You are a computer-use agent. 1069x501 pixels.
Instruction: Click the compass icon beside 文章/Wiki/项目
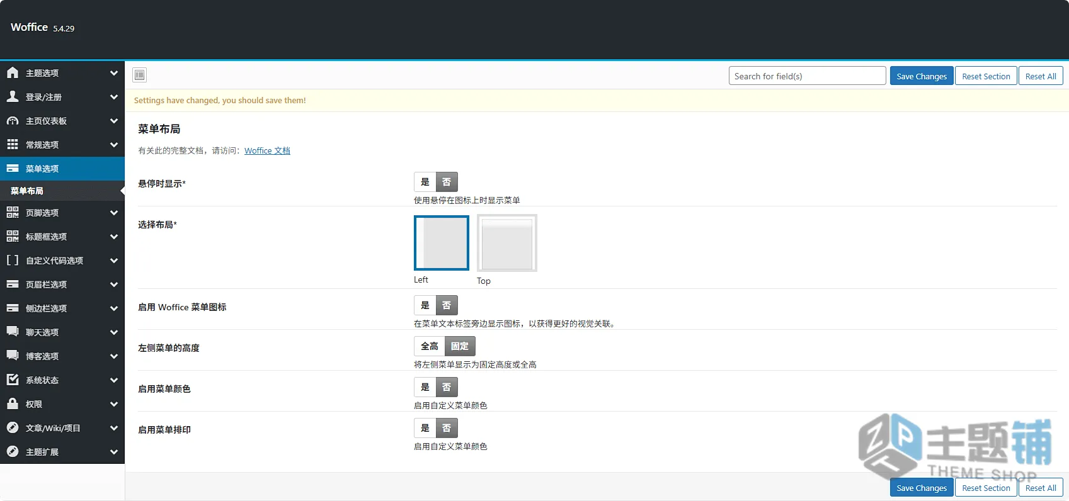[x=13, y=428]
